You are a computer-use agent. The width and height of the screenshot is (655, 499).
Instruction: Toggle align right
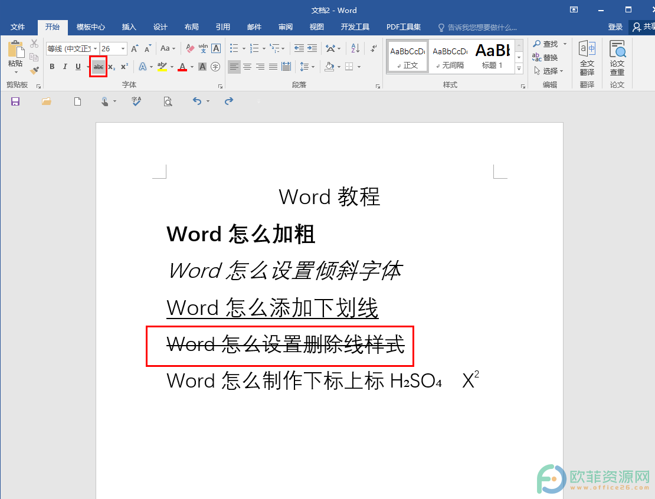[x=260, y=67]
